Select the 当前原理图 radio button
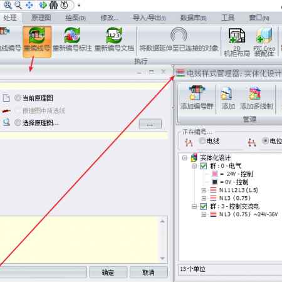The image size is (282, 282). (x=18, y=98)
